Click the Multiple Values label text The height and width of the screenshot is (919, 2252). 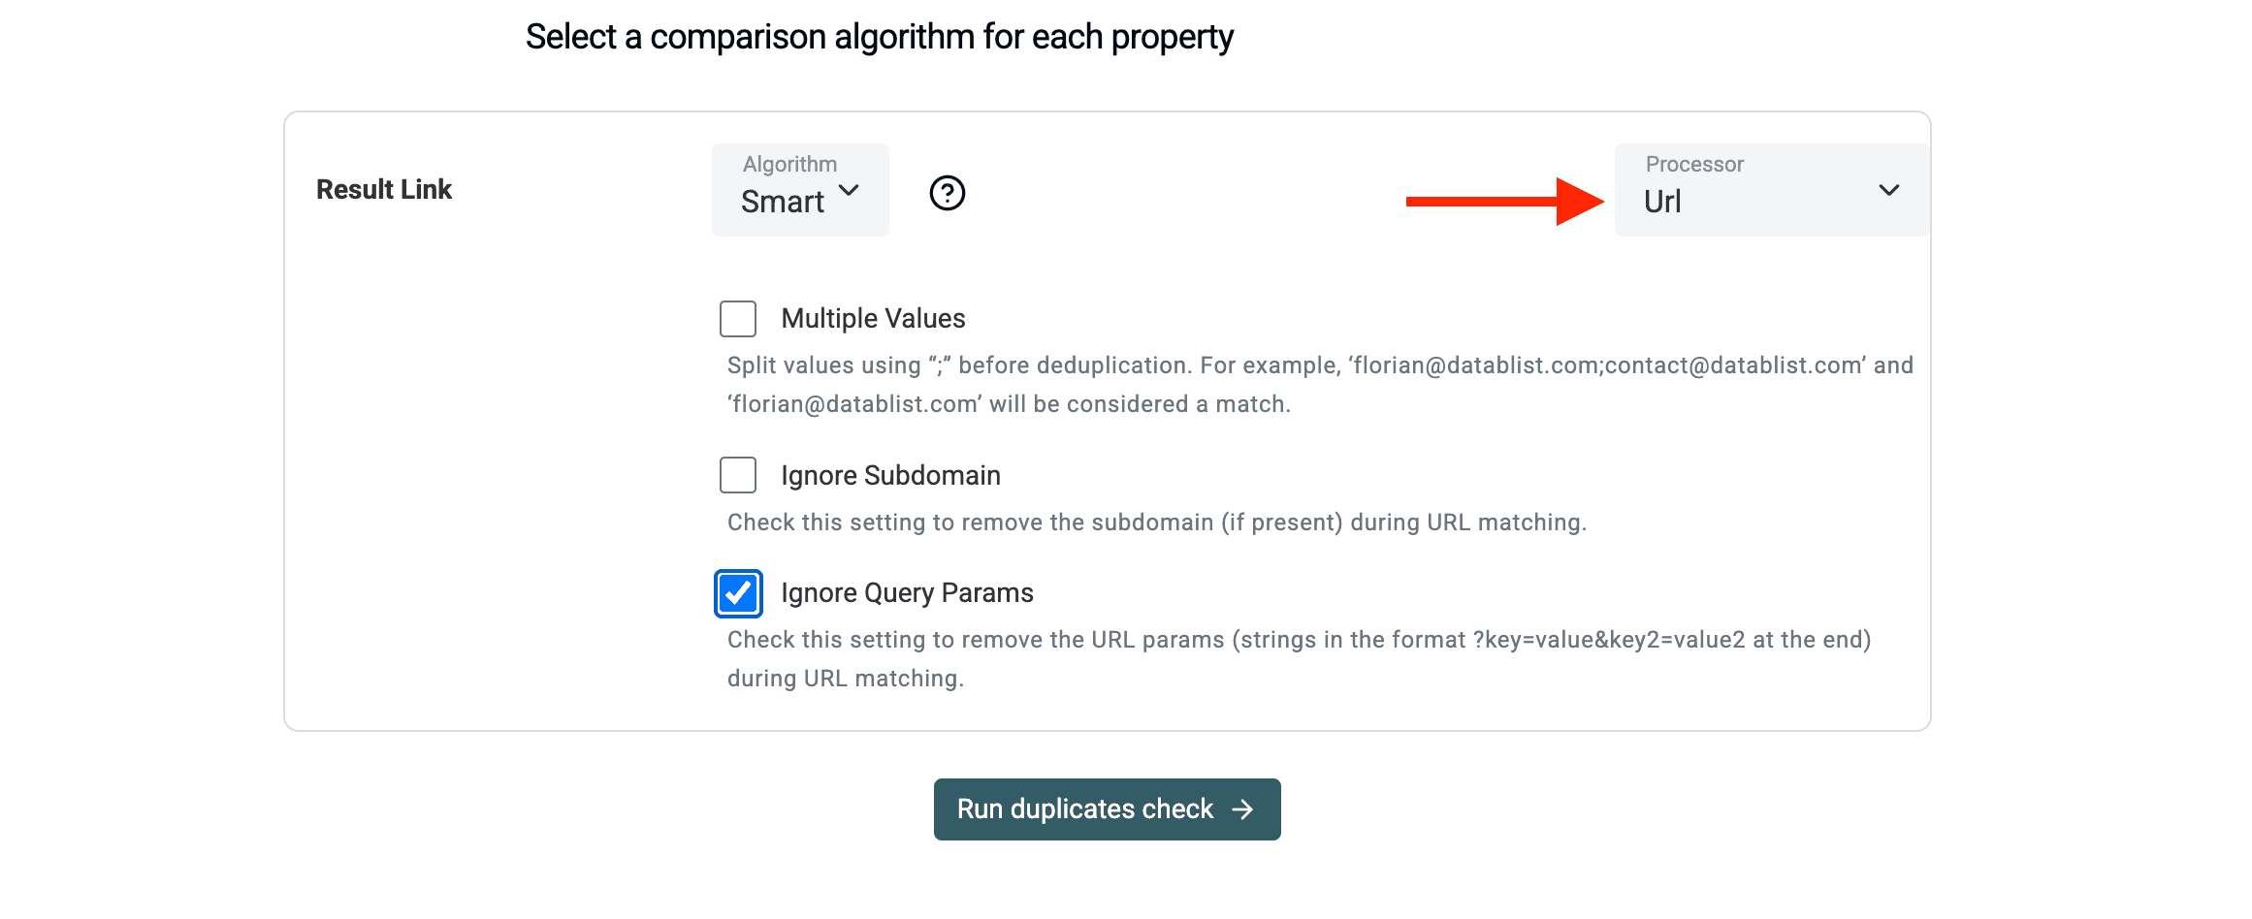tap(872, 318)
